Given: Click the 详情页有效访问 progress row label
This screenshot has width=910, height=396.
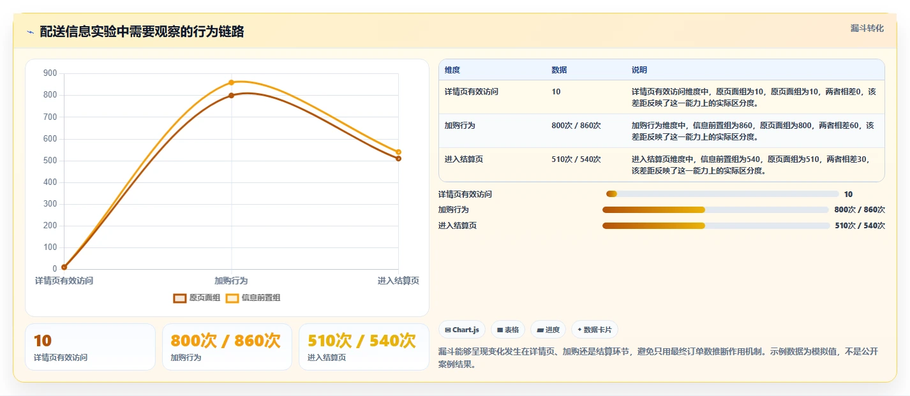Looking at the screenshot, I should [465, 194].
